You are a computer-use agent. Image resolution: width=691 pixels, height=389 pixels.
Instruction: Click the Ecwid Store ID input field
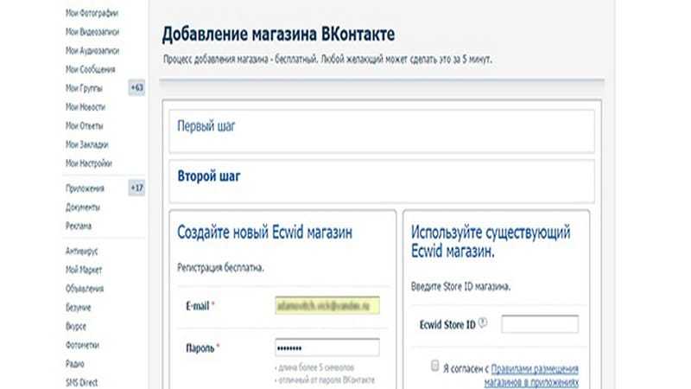click(x=540, y=324)
